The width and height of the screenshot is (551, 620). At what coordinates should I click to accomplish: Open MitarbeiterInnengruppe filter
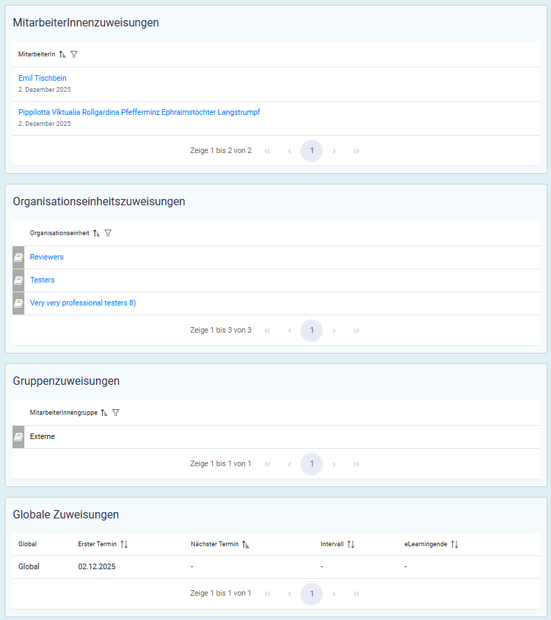(115, 413)
